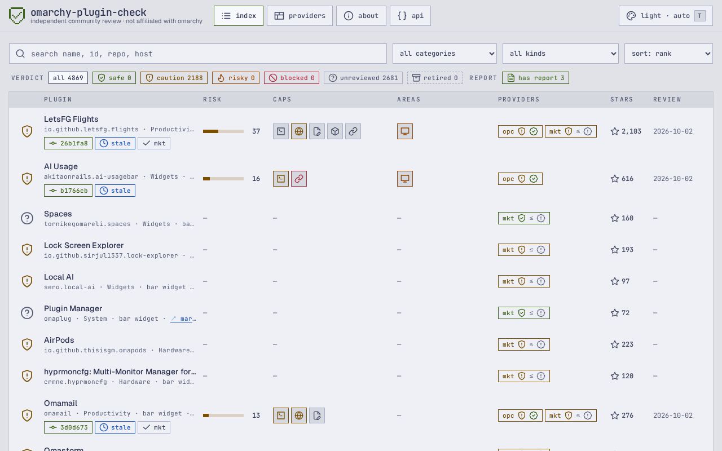Click the file-edit capability icon for LetsFG Flights

(317, 131)
